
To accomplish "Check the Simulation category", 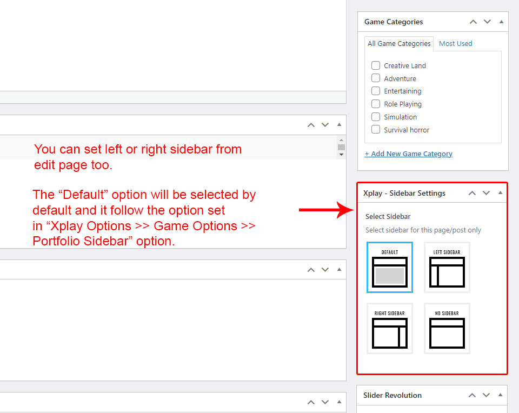I will pos(376,117).
